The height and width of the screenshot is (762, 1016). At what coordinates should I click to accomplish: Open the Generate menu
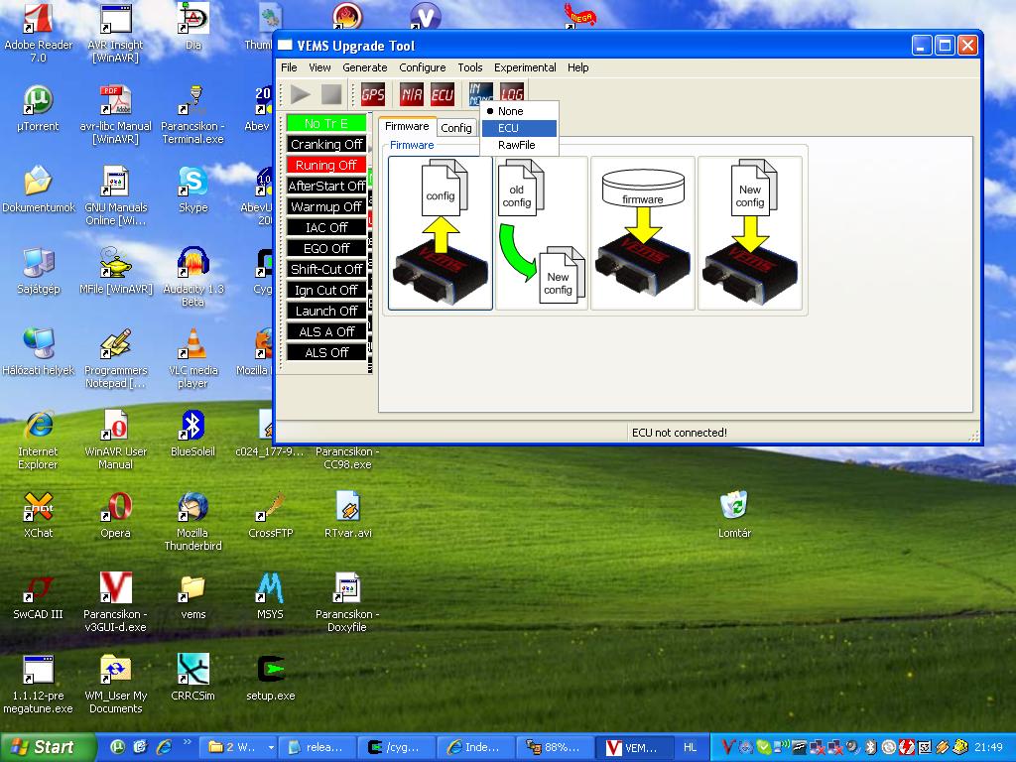pos(365,67)
